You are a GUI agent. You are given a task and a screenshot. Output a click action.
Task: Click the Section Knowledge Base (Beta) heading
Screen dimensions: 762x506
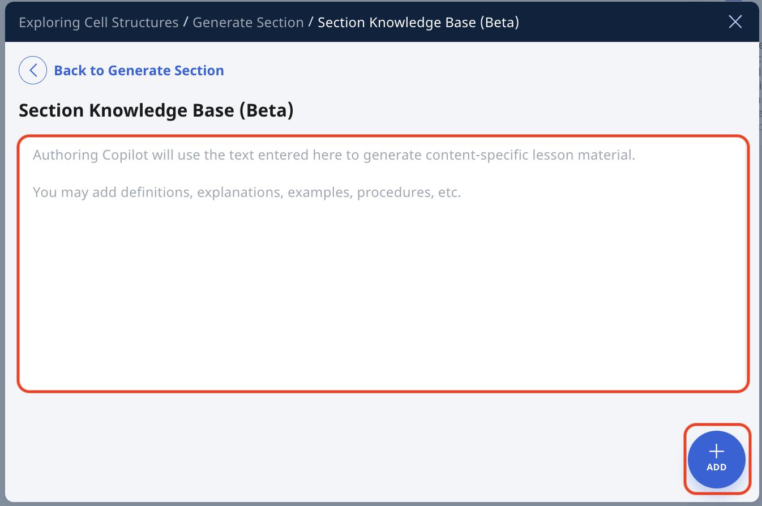tap(156, 110)
